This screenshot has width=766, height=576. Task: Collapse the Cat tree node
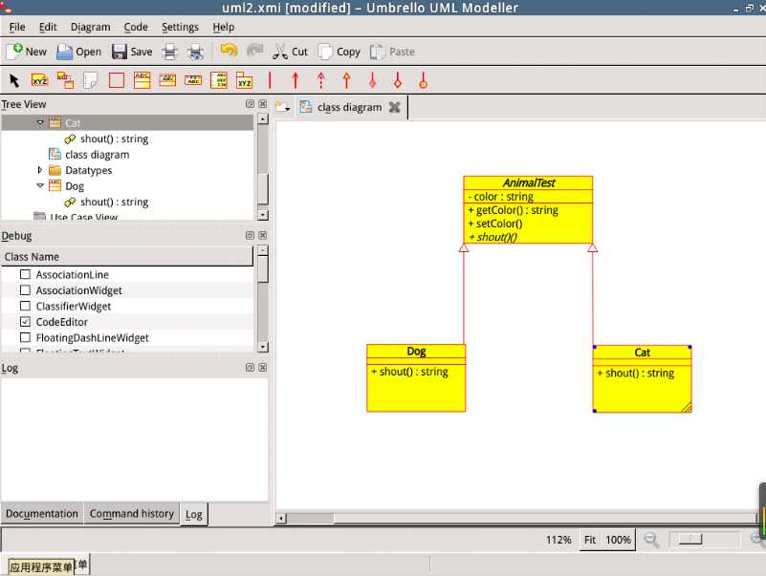pyautogui.click(x=40, y=122)
